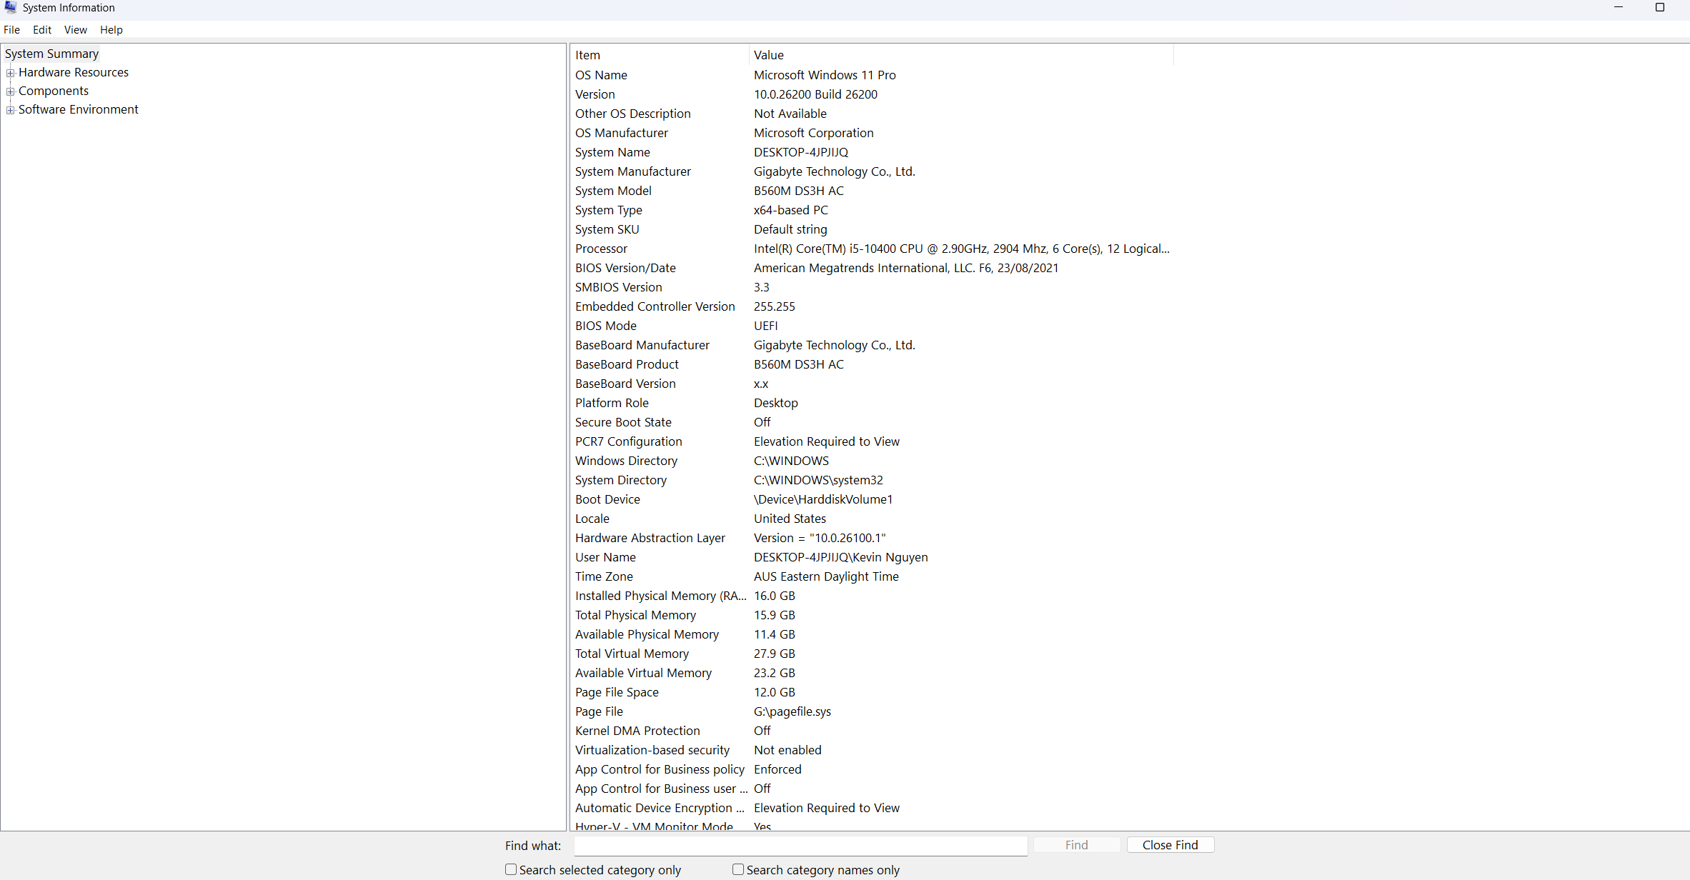Image resolution: width=1690 pixels, height=880 pixels.
Task: Click the Close Find button
Action: (x=1170, y=845)
